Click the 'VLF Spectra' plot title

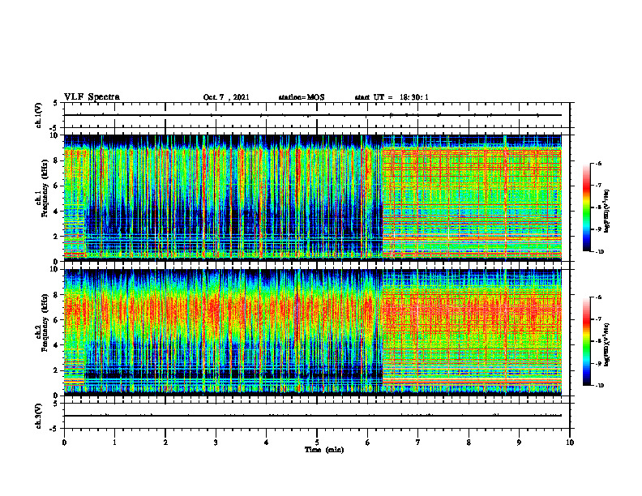[92, 97]
